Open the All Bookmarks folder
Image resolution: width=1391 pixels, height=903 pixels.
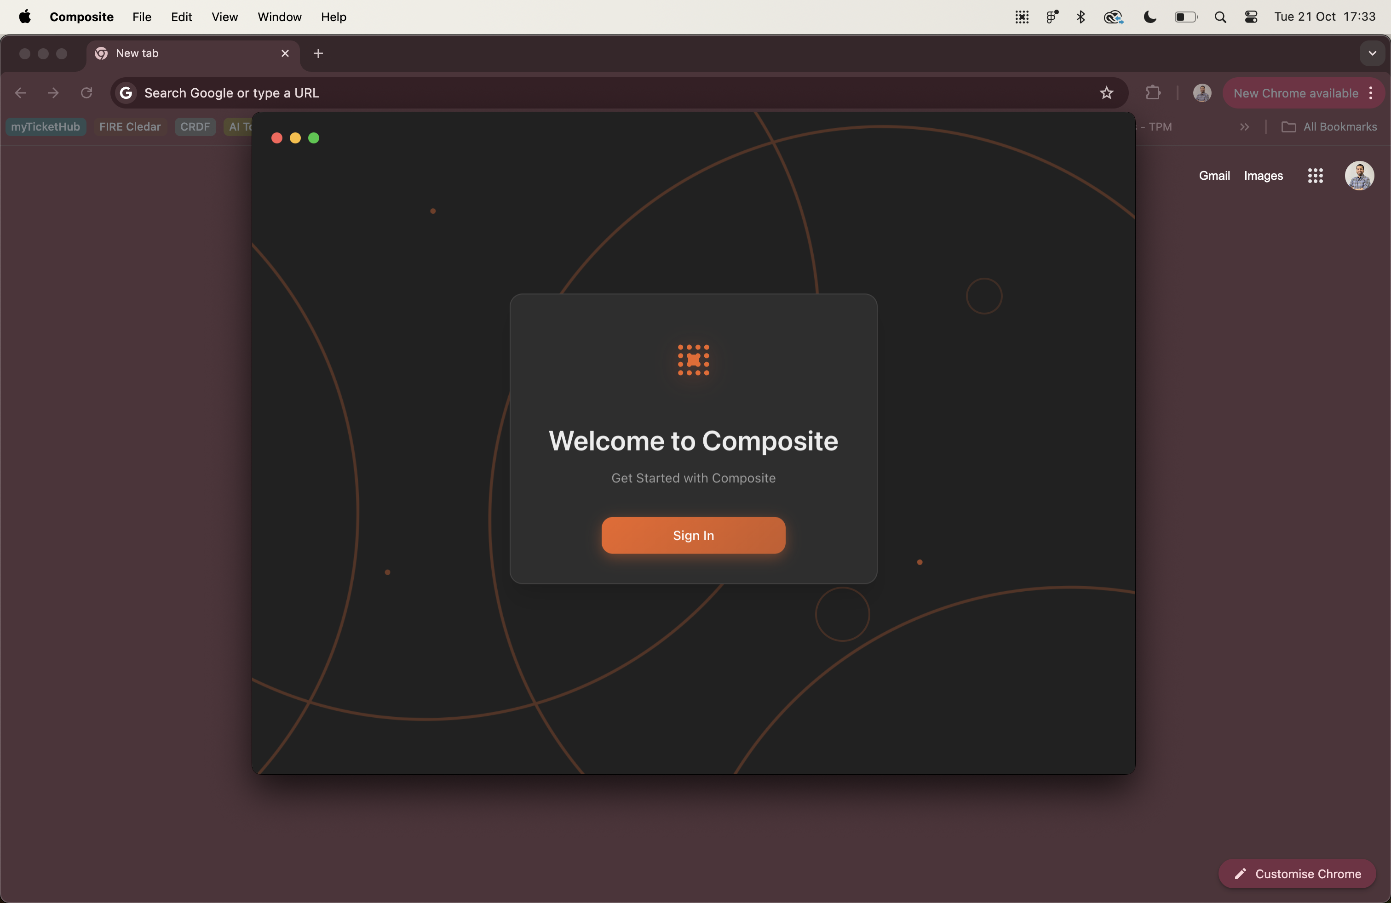click(1329, 127)
